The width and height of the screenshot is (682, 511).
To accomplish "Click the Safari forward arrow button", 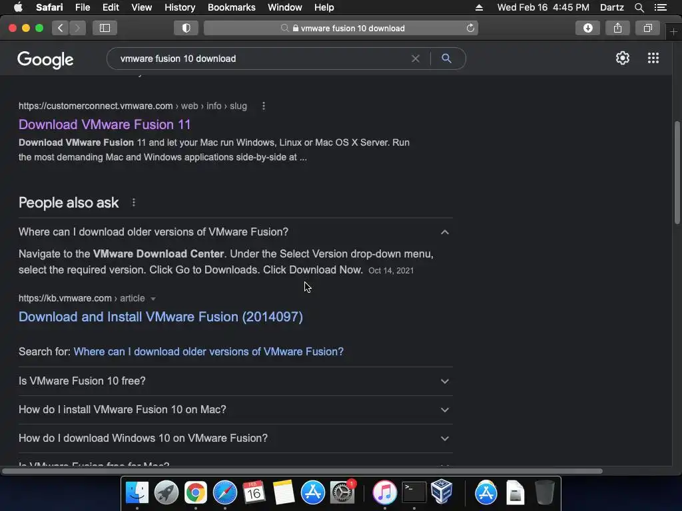I will point(77,28).
